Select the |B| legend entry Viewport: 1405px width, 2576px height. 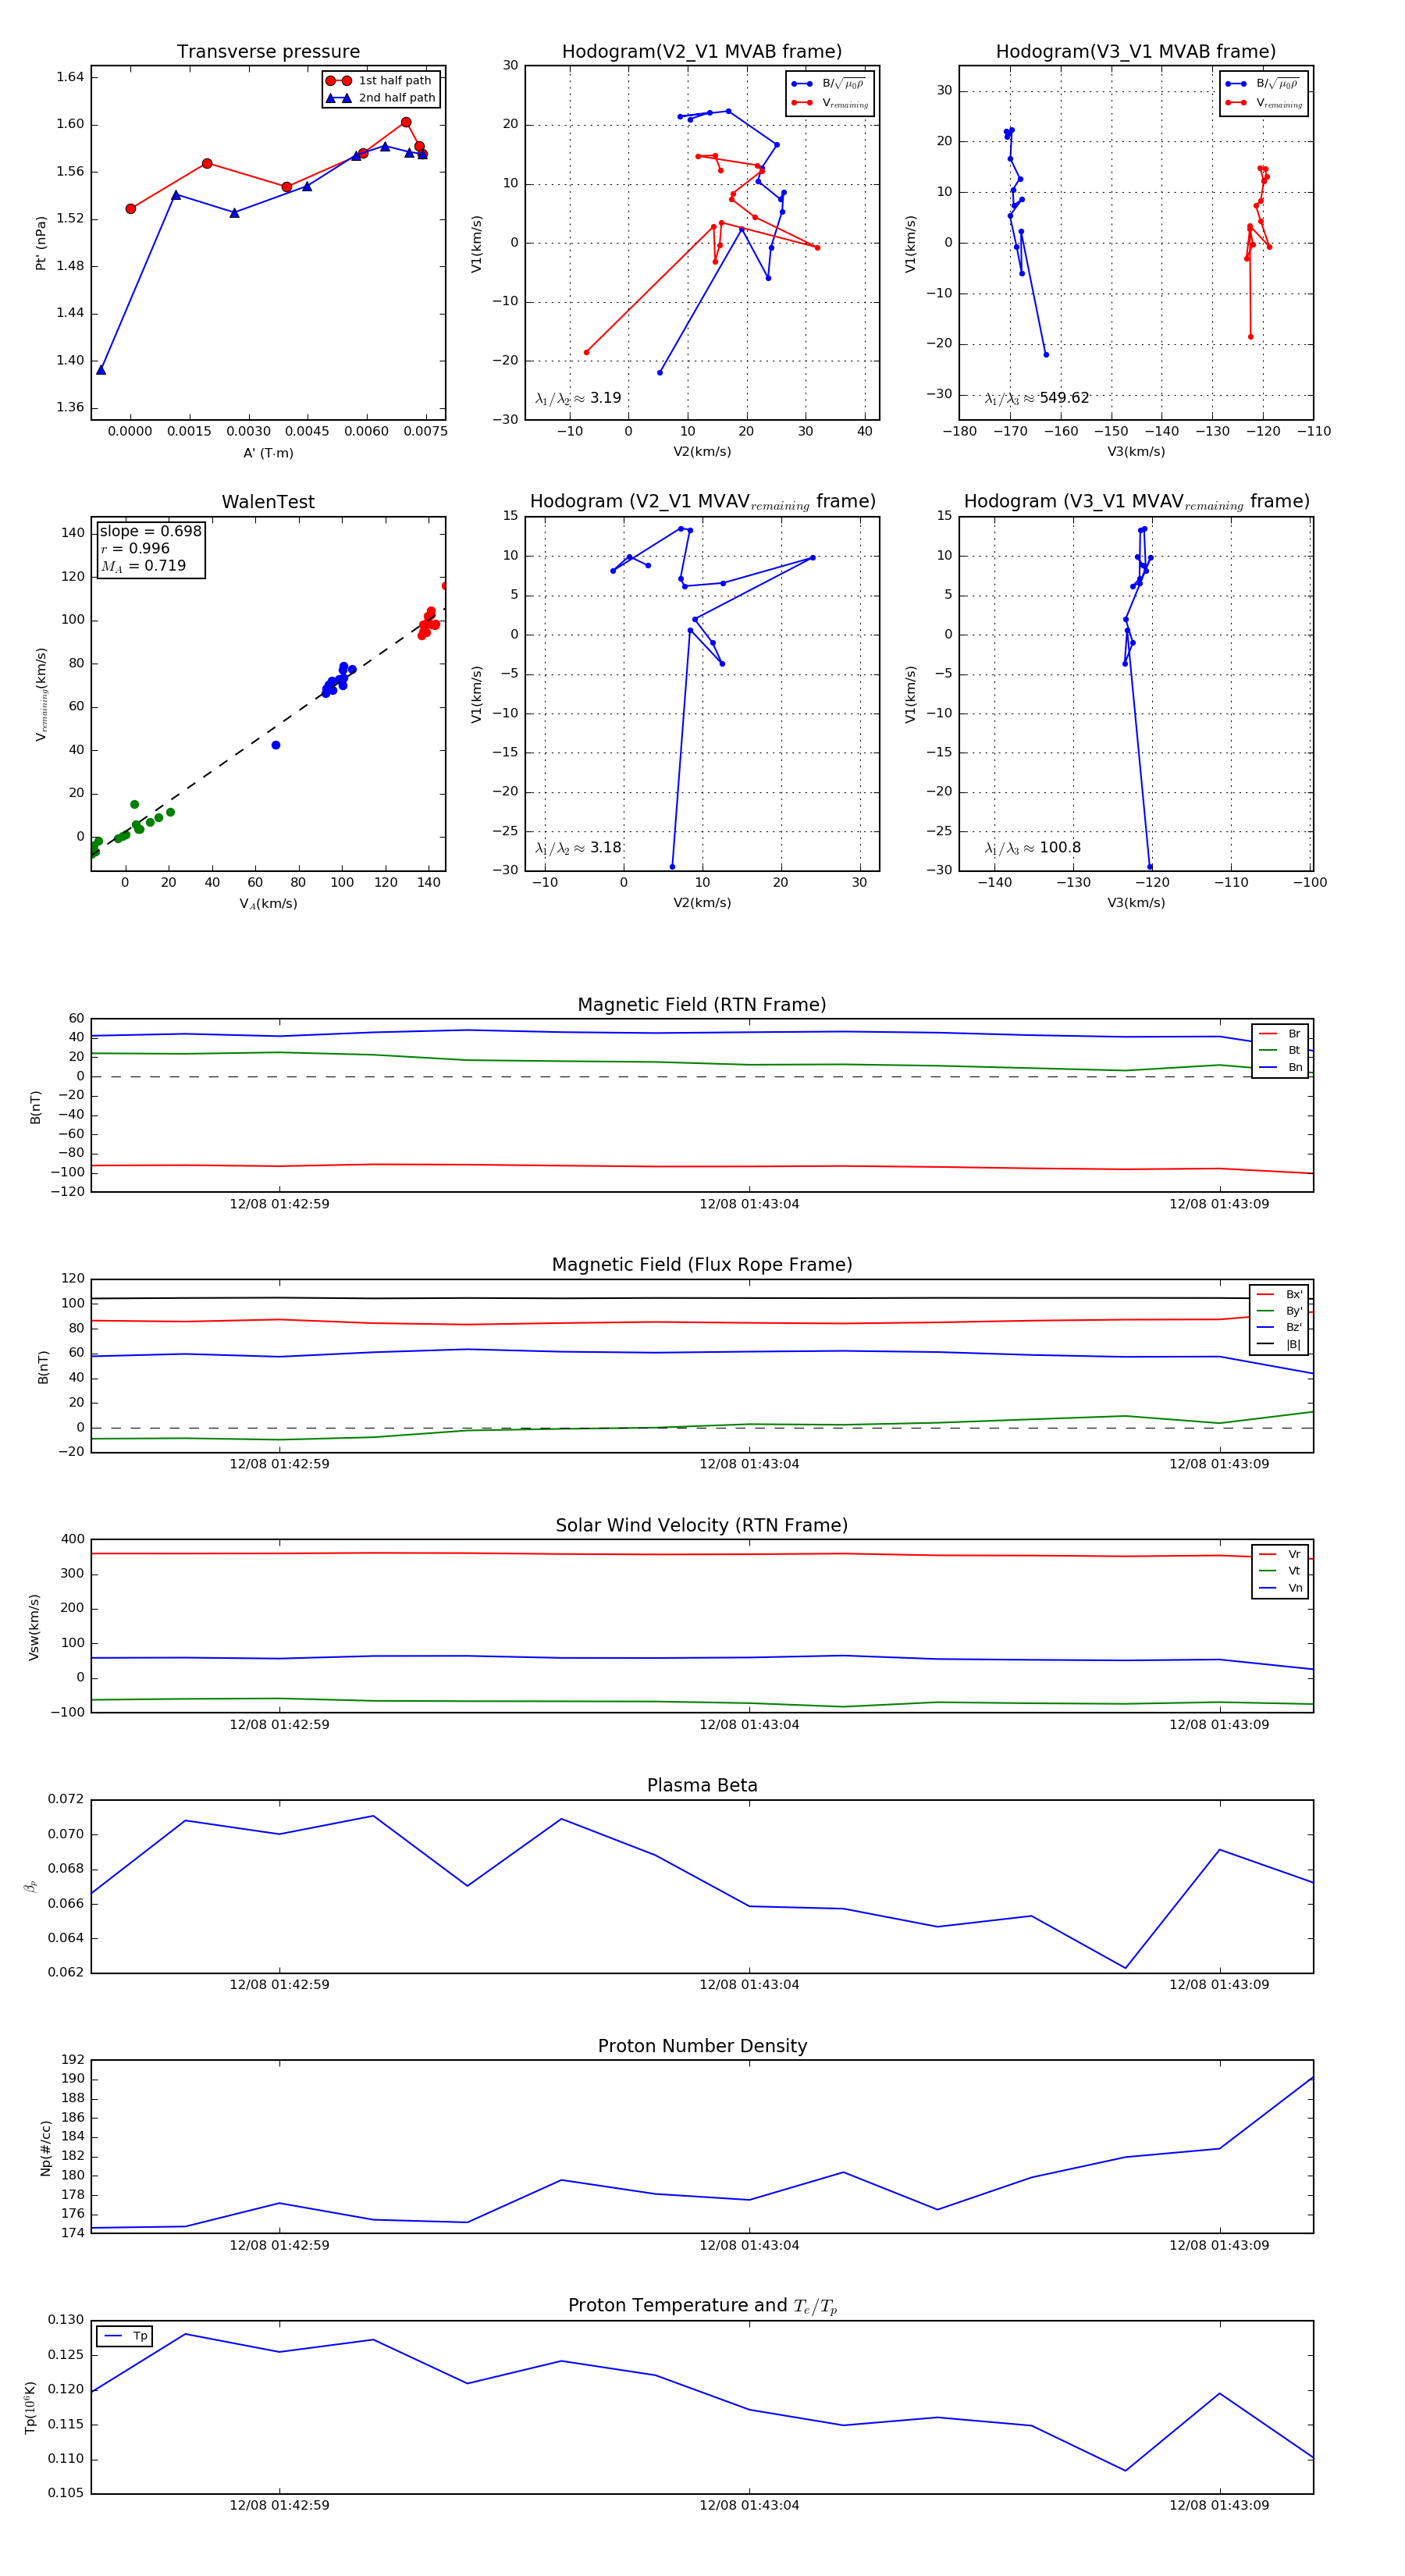1279,1344
